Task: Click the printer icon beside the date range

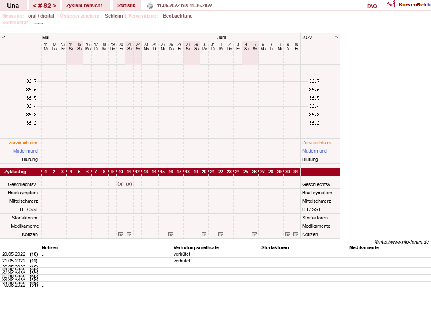Action: pyautogui.click(x=150, y=5)
